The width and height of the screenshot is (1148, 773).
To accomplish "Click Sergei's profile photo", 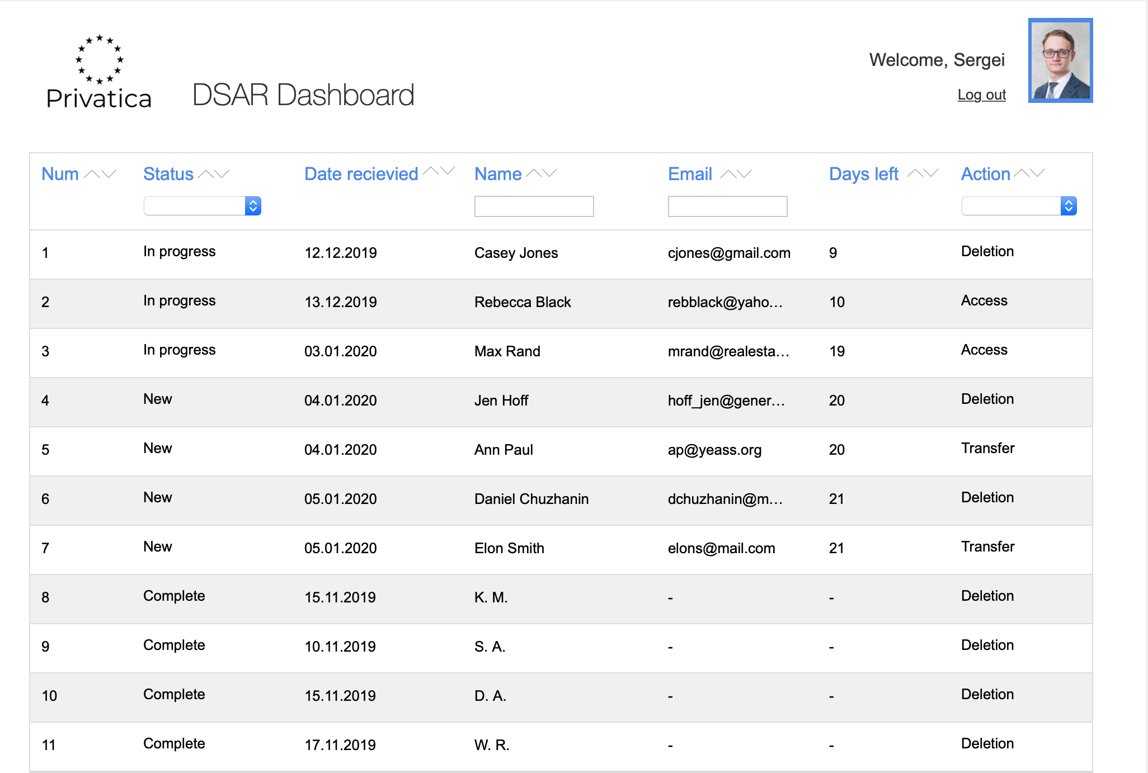I will 1060,60.
